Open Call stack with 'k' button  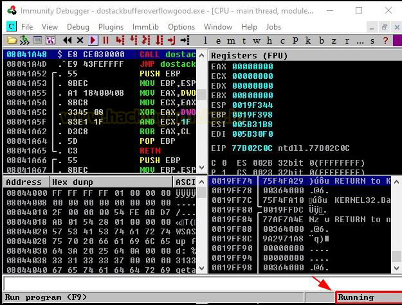(x=308, y=40)
